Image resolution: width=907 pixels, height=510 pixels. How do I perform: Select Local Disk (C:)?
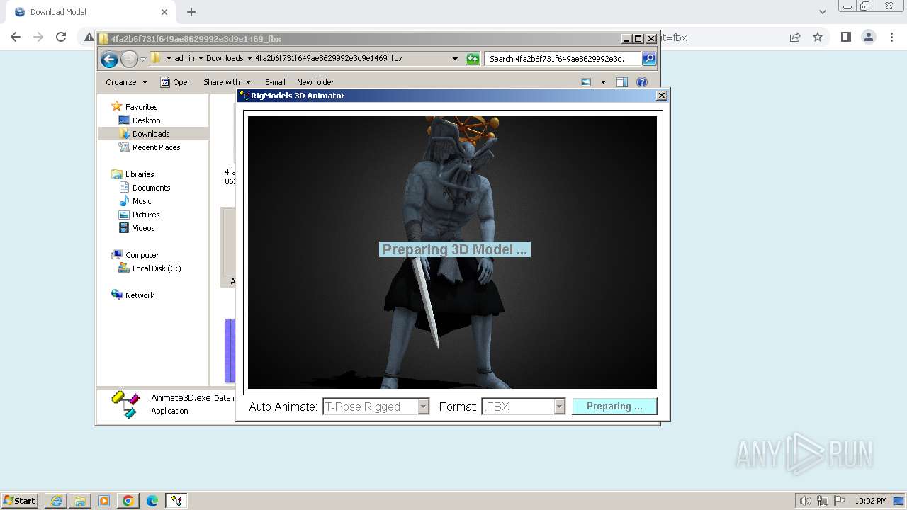click(156, 268)
